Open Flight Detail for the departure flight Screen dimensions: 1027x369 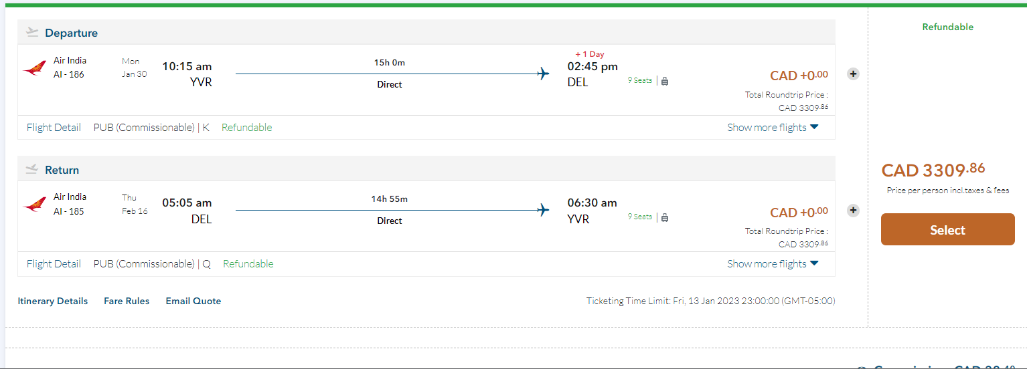(54, 128)
